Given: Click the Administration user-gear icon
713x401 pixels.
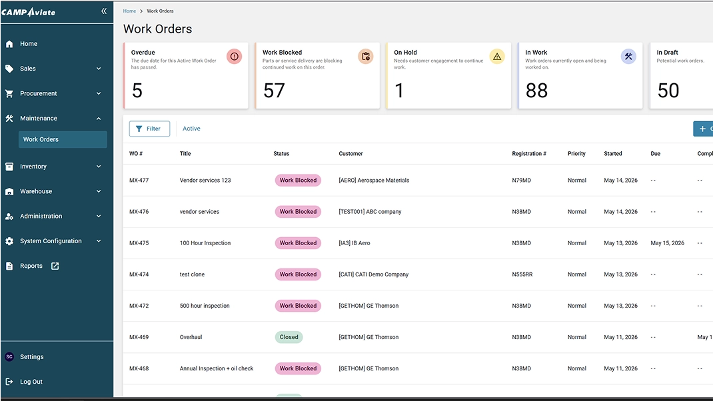Looking at the screenshot, I should (9, 216).
